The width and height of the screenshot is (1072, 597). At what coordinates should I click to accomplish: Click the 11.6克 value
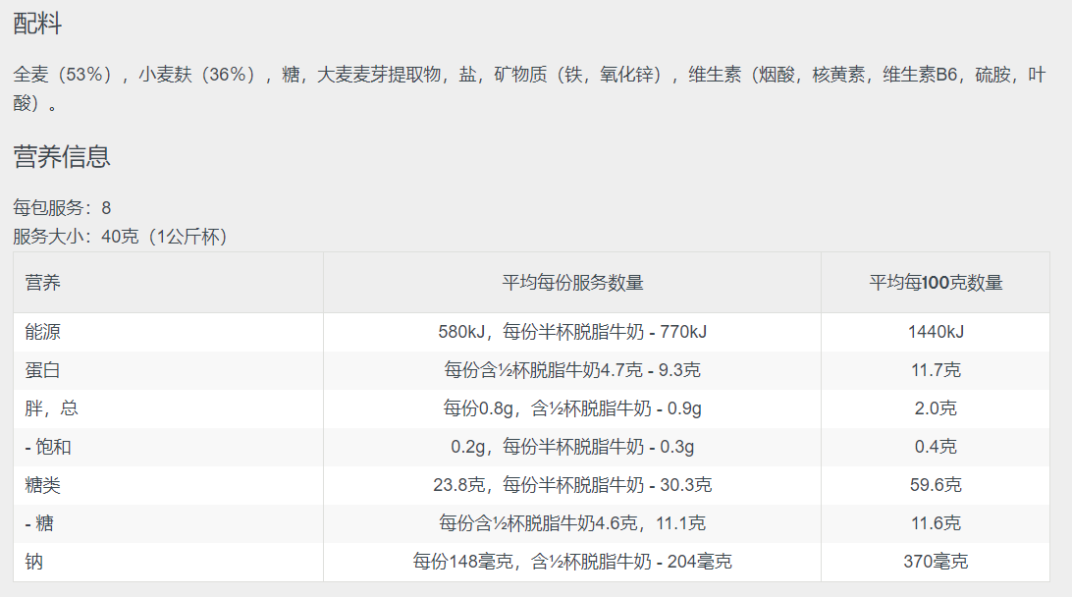[x=936, y=523]
